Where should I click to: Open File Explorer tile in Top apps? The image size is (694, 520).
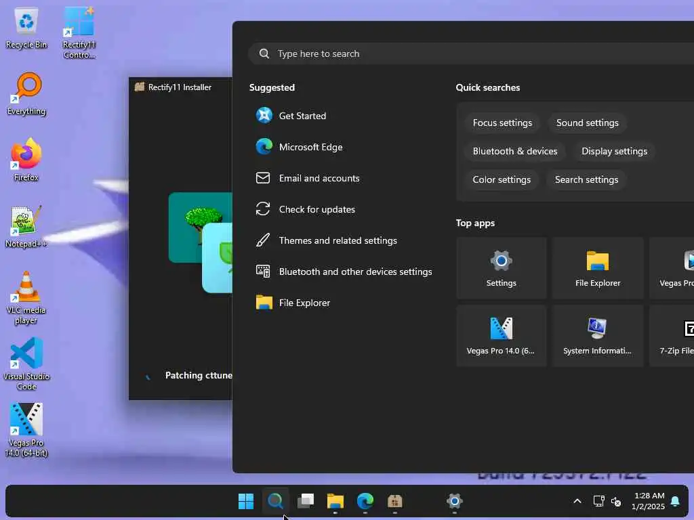(598, 268)
